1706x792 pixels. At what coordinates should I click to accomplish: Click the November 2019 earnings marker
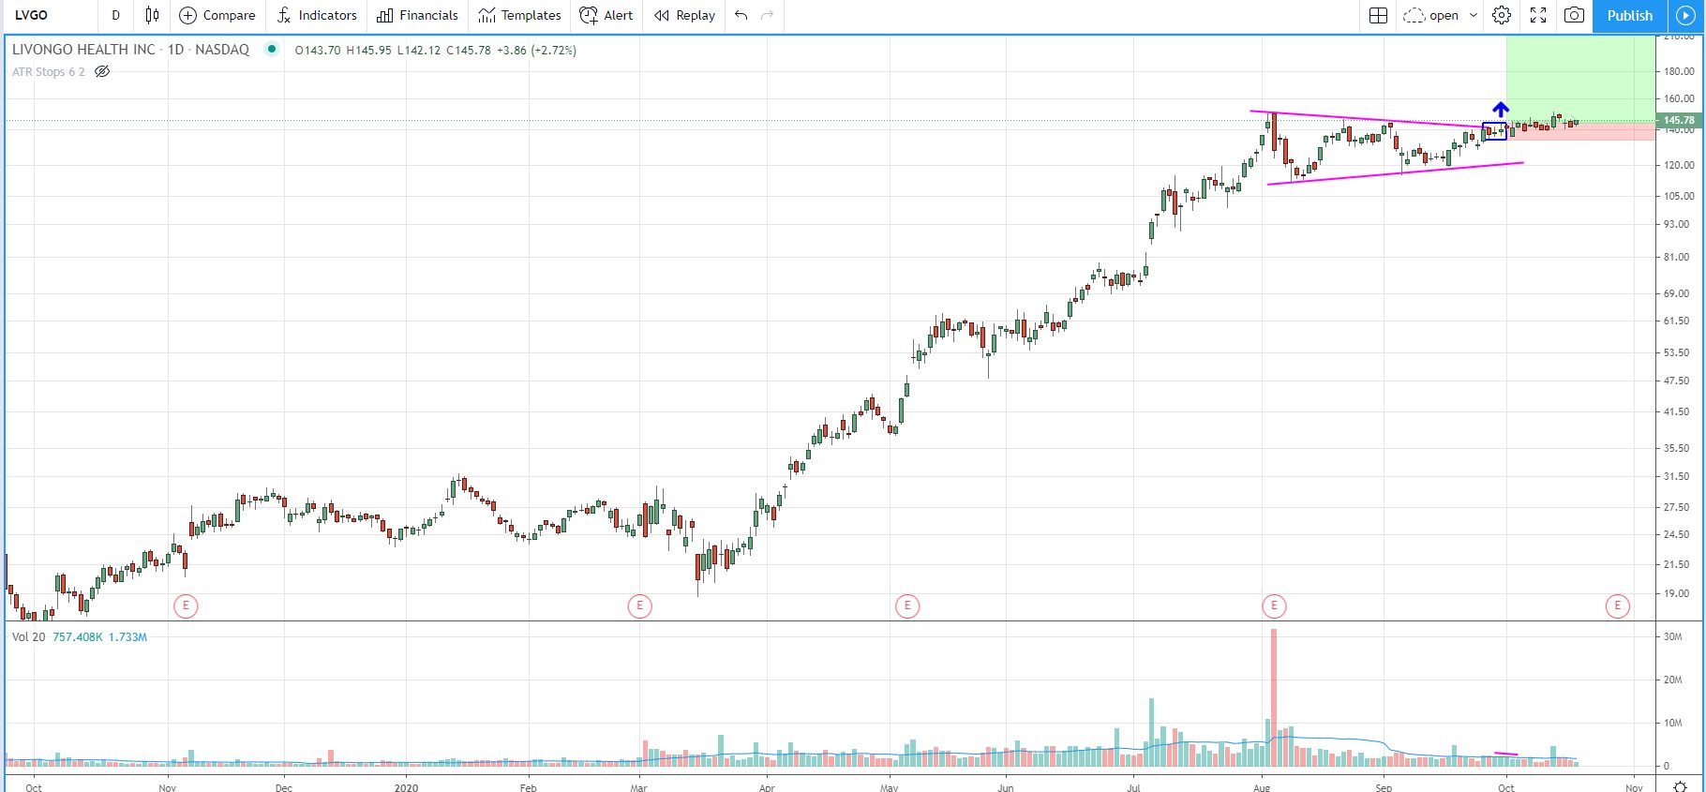tap(186, 605)
